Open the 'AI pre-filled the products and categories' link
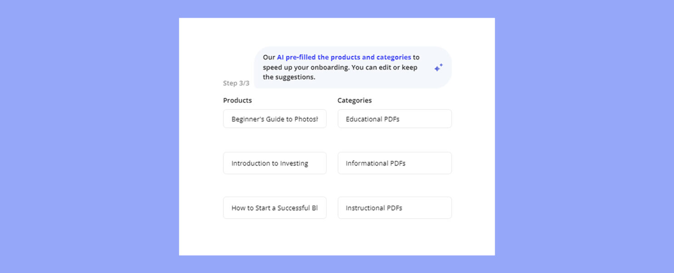The width and height of the screenshot is (674, 273). pos(344,57)
